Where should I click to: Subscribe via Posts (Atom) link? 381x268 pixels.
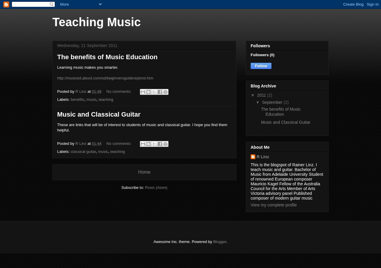(x=156, y=188)
